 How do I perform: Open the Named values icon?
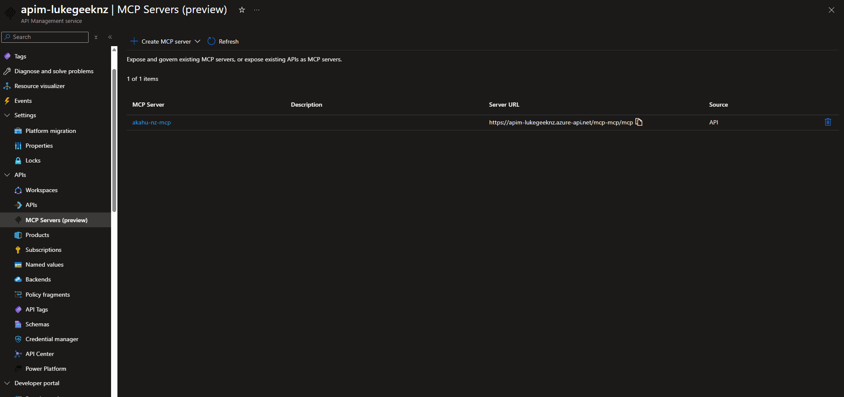coord(18,265)
